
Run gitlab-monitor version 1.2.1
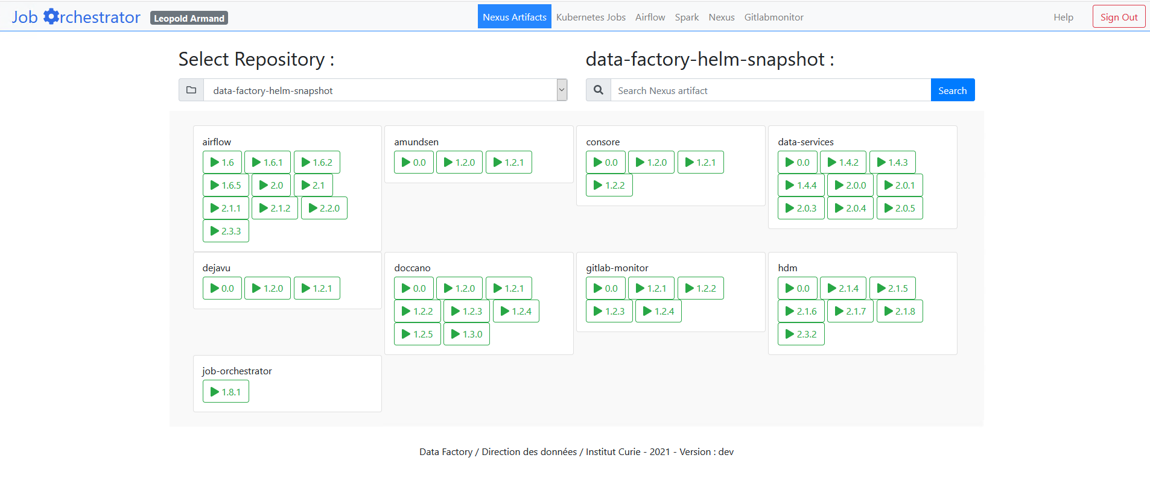pos(651,288)
